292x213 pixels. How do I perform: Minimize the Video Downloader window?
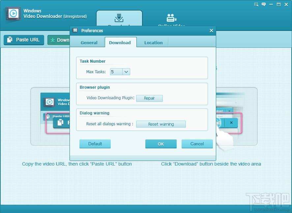point(271,5)
